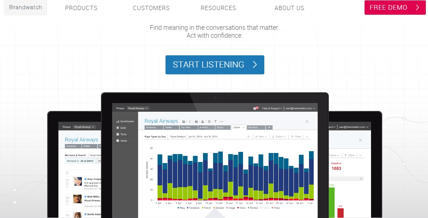
Task: Add a new tab with plus button
Action: [269, 127]
